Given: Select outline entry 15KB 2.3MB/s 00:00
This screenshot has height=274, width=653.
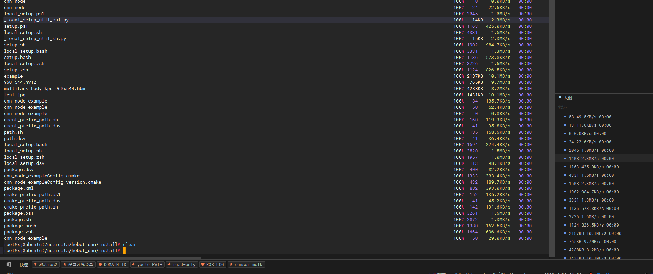Looking at the screenshot, I should [x=591, y=184].
